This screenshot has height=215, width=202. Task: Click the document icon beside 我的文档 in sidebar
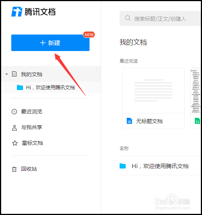(x=14, y=74)
